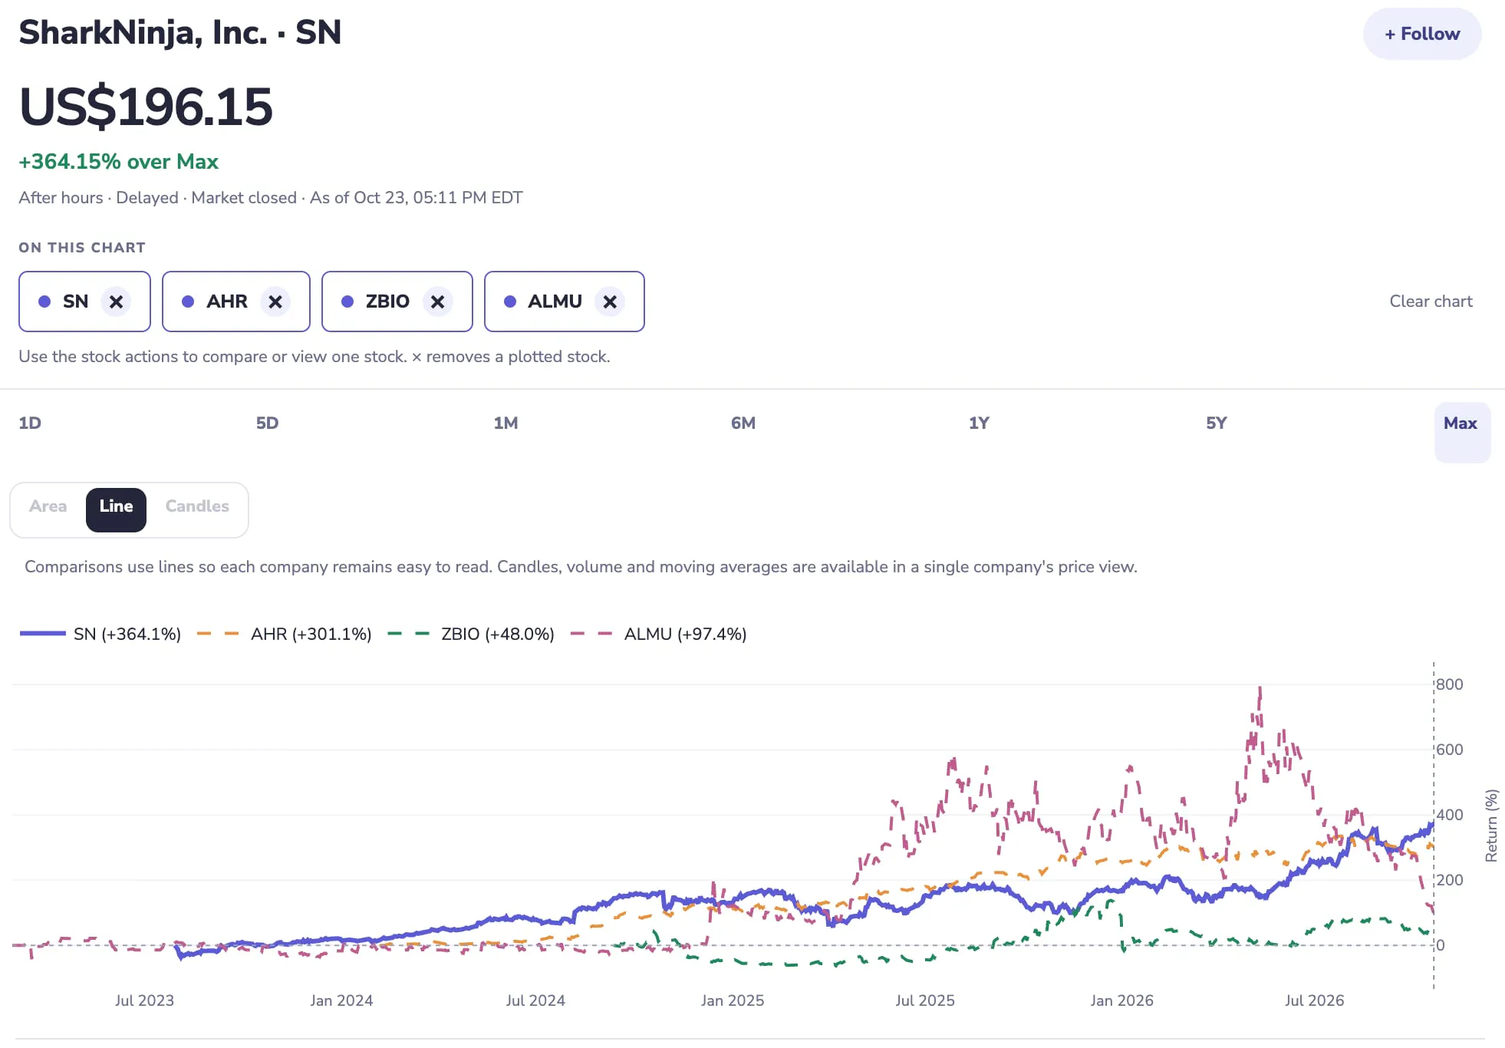Select the Max time range

(x=1462, y=432)
